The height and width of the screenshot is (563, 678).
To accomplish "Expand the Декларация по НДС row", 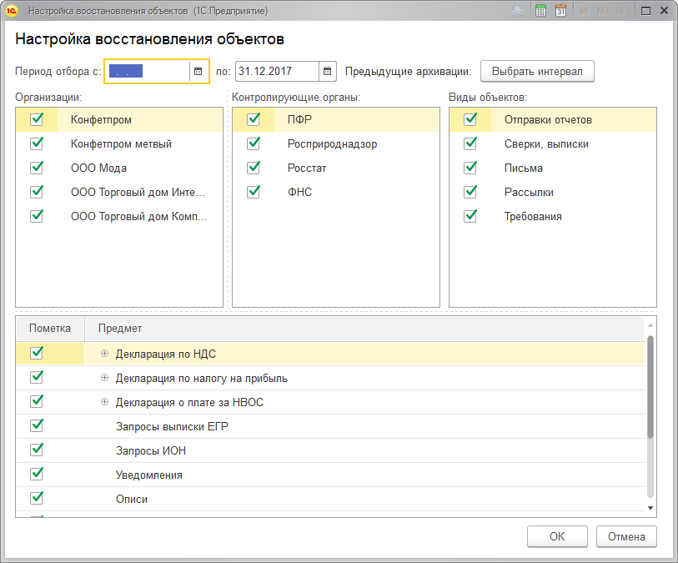I will tap(105, 354).
